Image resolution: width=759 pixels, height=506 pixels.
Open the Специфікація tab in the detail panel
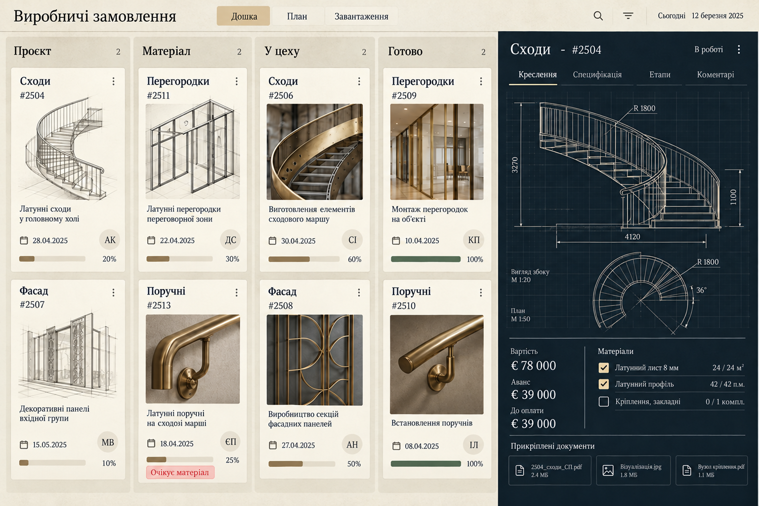pos(597,75)
